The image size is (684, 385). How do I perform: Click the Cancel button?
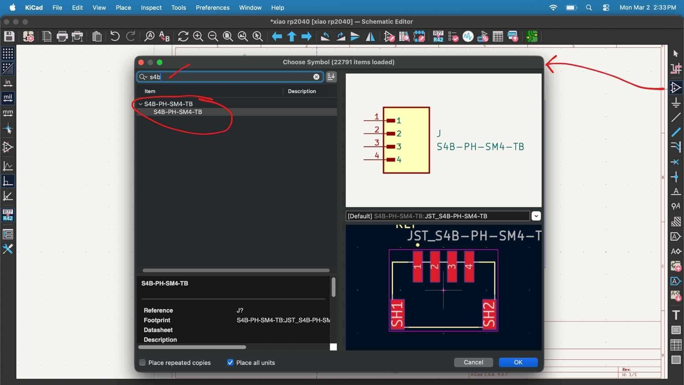473,362
